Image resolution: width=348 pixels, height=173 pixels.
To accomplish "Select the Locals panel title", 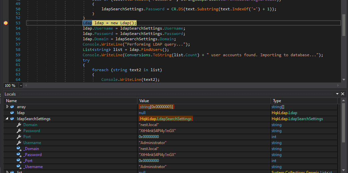I will point(10,94).
